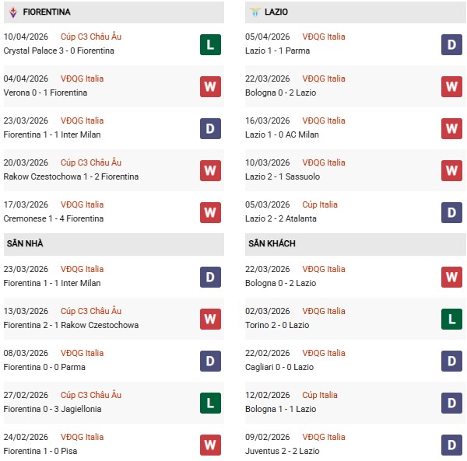Viewport: 467px width, 461px height.
Task: Click the L badge for Crystal Palace match
Action: click(210, 44)
